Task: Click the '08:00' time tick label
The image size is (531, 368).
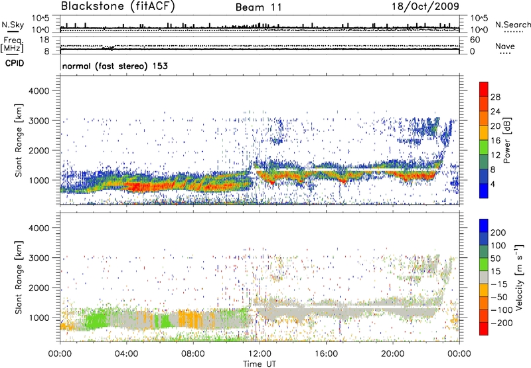Action: tap(193, 354)
